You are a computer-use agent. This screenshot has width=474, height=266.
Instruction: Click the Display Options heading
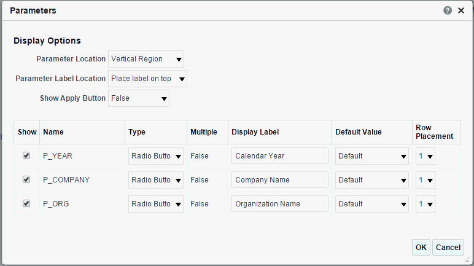pos(47,41)
